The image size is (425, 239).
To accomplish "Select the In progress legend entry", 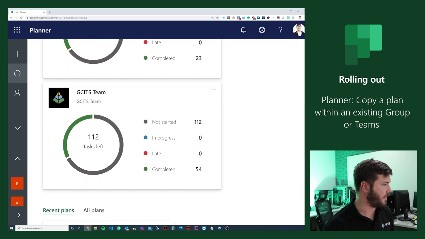I will [172, 138].
